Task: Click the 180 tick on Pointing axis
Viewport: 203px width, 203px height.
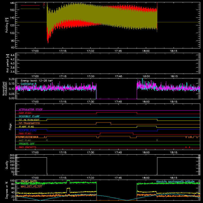Action: pos(12,3)
